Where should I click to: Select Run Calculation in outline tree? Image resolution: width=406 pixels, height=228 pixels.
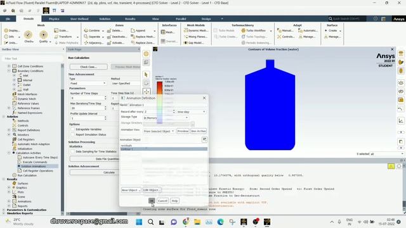(27, 175)
